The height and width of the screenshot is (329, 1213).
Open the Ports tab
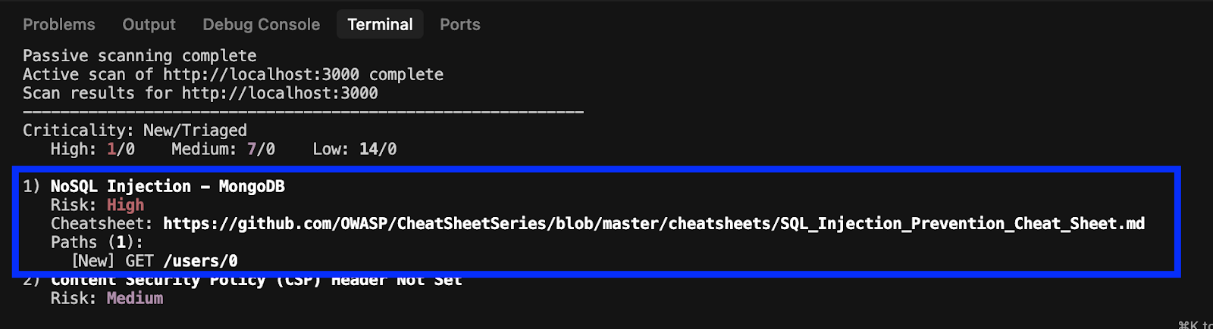coord(460,24)
